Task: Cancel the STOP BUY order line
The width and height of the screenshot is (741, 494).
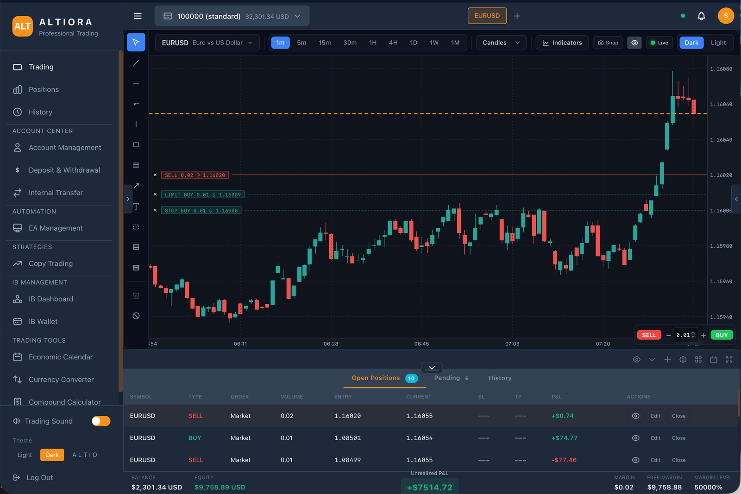Action: coord(155,210)
